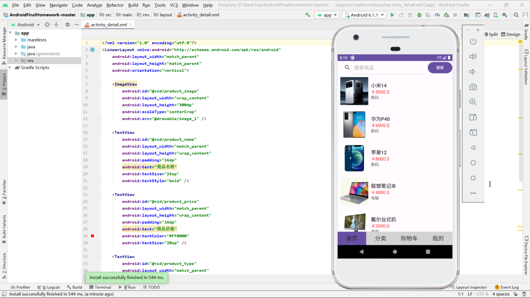The height and width of the screenshot is (298, 530).
Task: Expand the Gradle Scripts node
Action: 10,68
